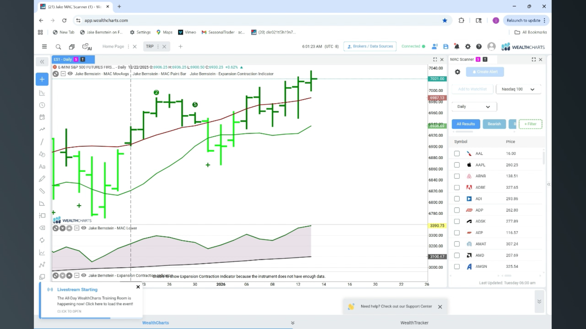Filter scanner by Bearish results
Image resolution: width=586 pixels, height=329 pixels.
(494, 124)
